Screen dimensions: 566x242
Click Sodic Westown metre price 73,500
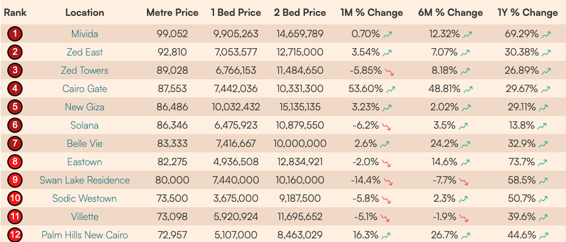172,198
